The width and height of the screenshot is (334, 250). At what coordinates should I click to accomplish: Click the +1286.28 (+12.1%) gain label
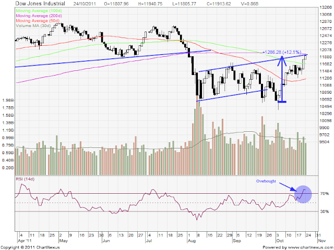point(282,52)
